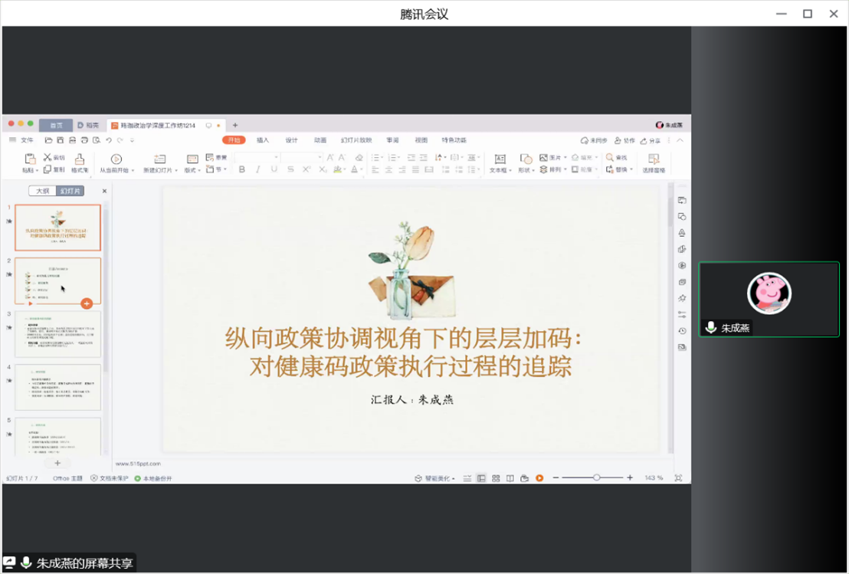This screenshot has width=849, height=574.
Task: Click the Share (分享) button
Action: pos(651,141)
